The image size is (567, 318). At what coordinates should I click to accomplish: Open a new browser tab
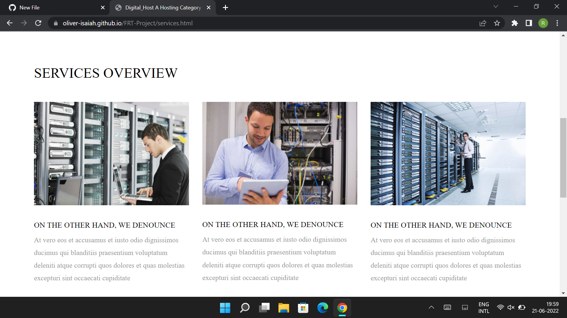225,8
